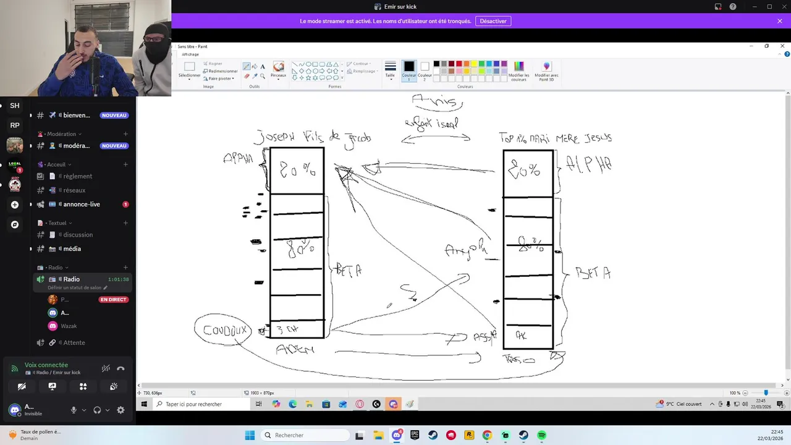Click the Windows Start button
The width and height of the screenshot is (791, 445).
tap(250, 435)
